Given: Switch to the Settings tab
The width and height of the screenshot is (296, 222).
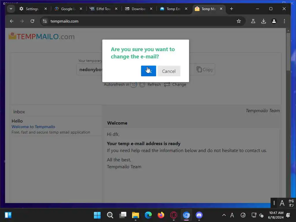Looking at the screenshot, I should pyautogui.click(x=32, y=9).
